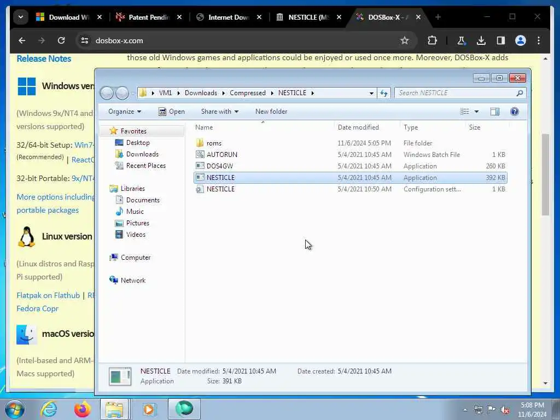Open the address bar history dropdown
Screen dimensions: 560x420
coord(371,93)
